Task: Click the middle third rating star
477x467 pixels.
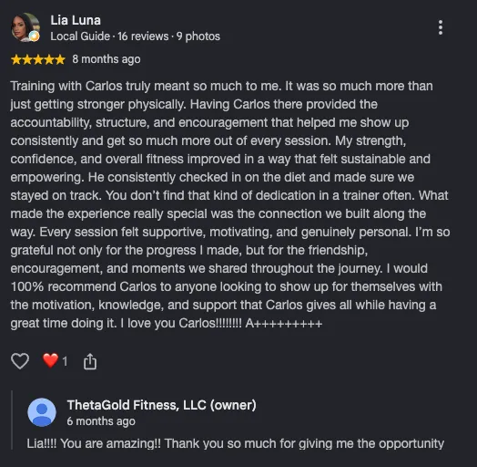Action: [x=38, y=59]
